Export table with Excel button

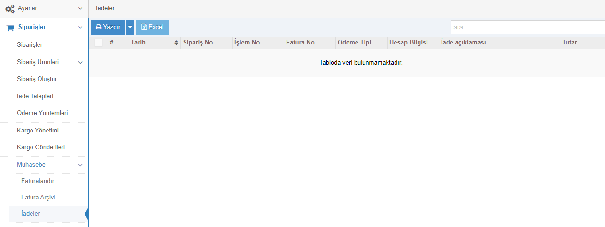pyautogui.click(x=152, y=27)
